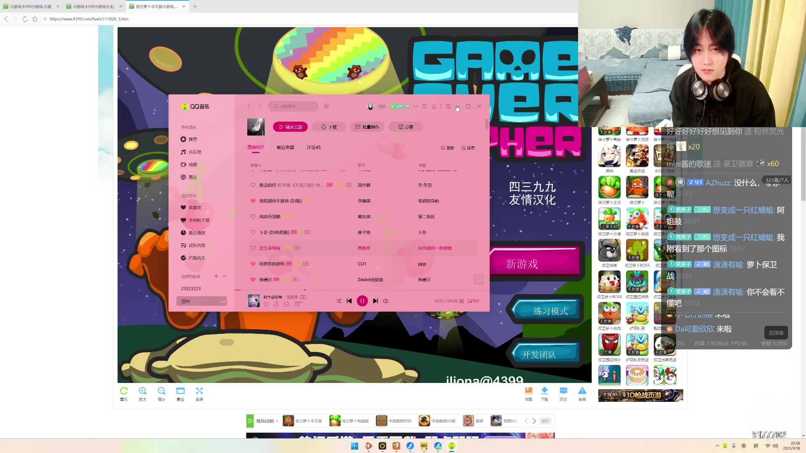Open 音乐馆 in QQ Music sidebar
Image resolution: width=806 pixels, height=453 pixels.
(191, 152)
